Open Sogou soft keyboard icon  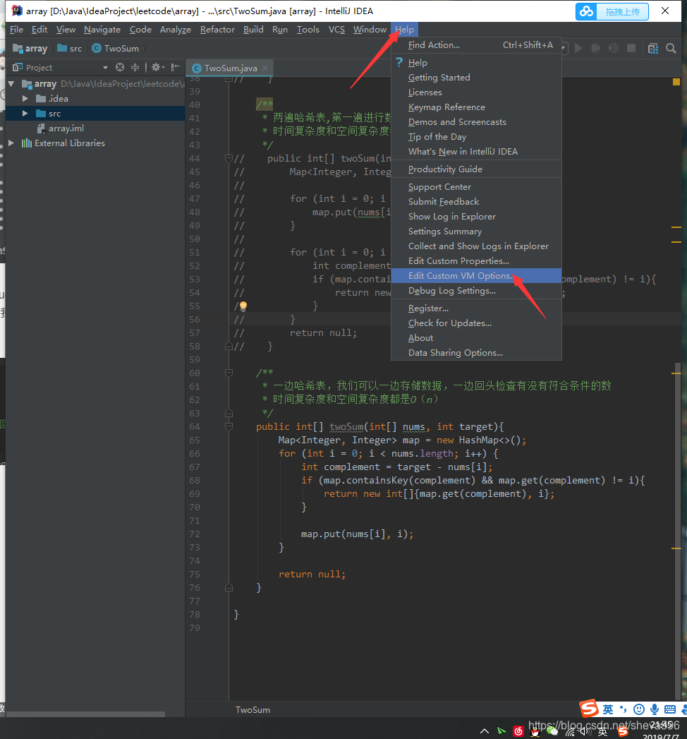click(x=670, y=709)
